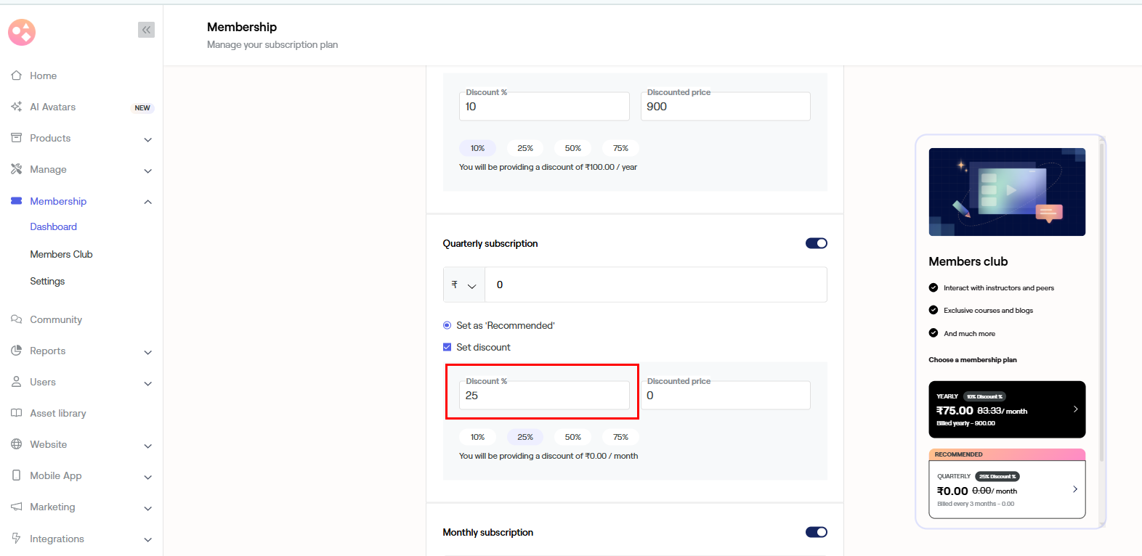The width and height of the screenshot is (1142, 556).
Task: Click the Marketing megaphone icon
Action: [x=17, y=507]
